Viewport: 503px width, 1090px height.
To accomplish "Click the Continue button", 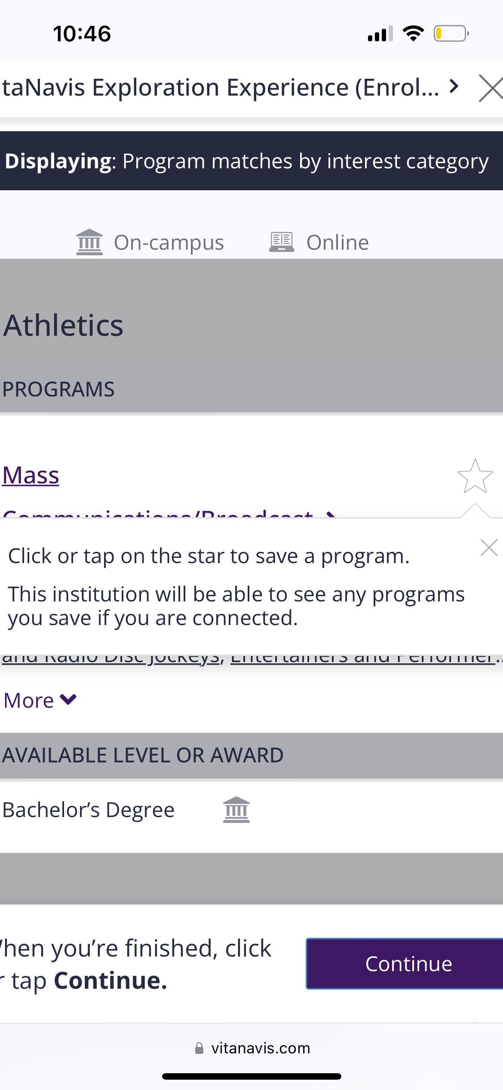I will point(405,963).
